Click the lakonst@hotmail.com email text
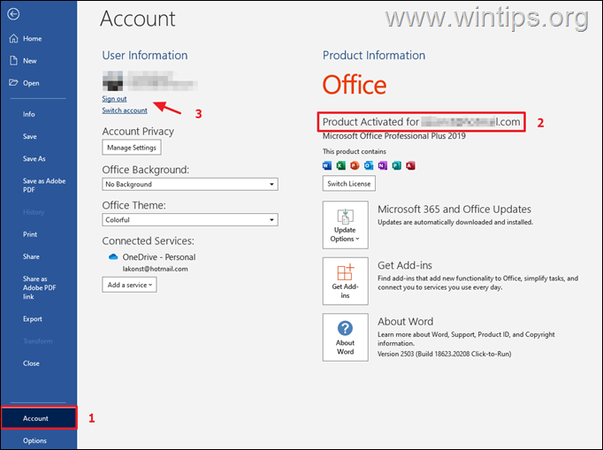This screenshot has height=450, width=603. (x=156, y=269)
